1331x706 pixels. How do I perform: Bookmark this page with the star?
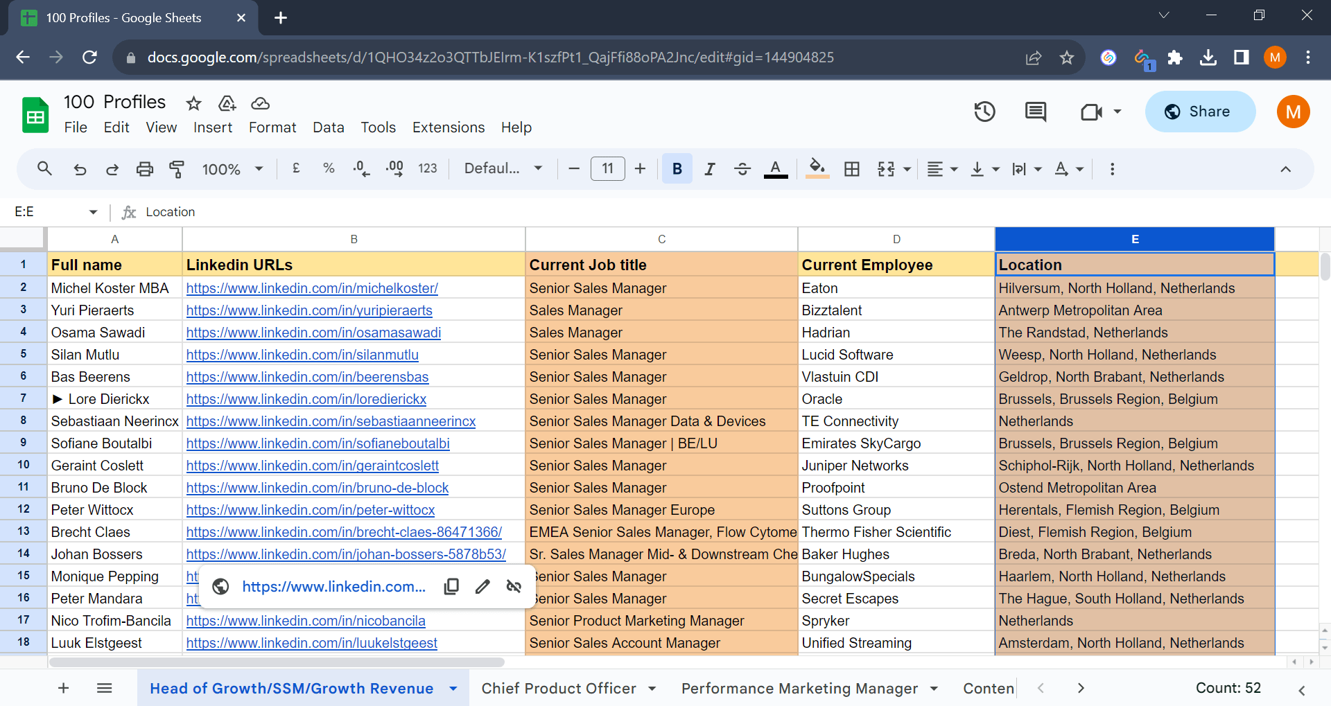[1067, 58]
